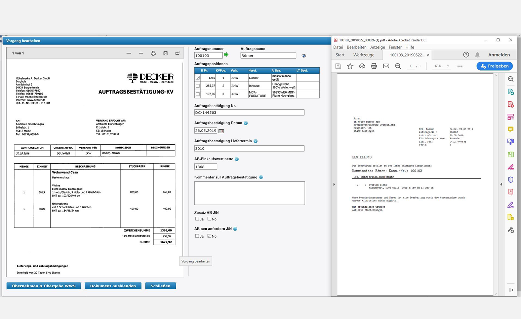Open more tools via three dots in Acrobat
521x319 pixels.
(x=460, y=66)
